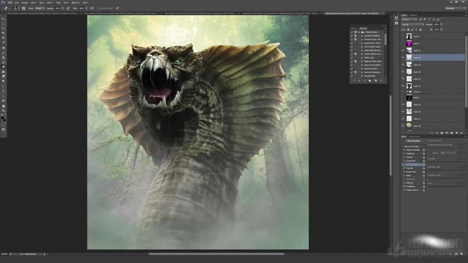Screen dimensions: 468x263
Task: Click the Brush Presets button in Brush panel
Action: point(414,140)
